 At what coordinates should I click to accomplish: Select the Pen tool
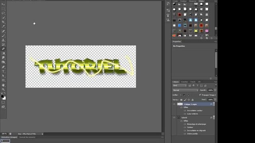pos(3,67)
